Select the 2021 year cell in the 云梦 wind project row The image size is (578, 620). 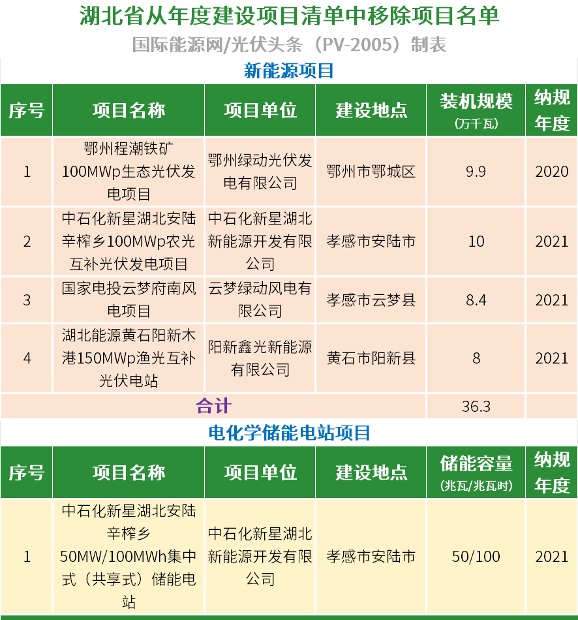551,300
